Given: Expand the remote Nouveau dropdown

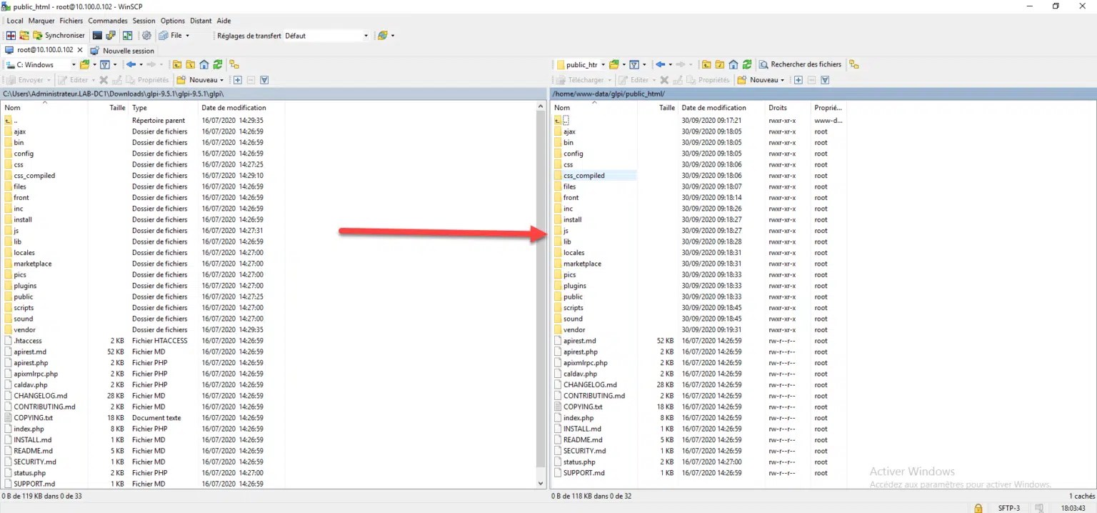Looking at the screenshot, I should (x=782, y=80).
